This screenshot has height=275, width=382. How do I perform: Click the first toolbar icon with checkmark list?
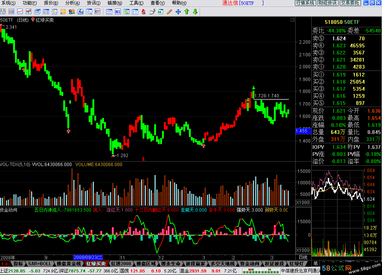pos(3,12)
